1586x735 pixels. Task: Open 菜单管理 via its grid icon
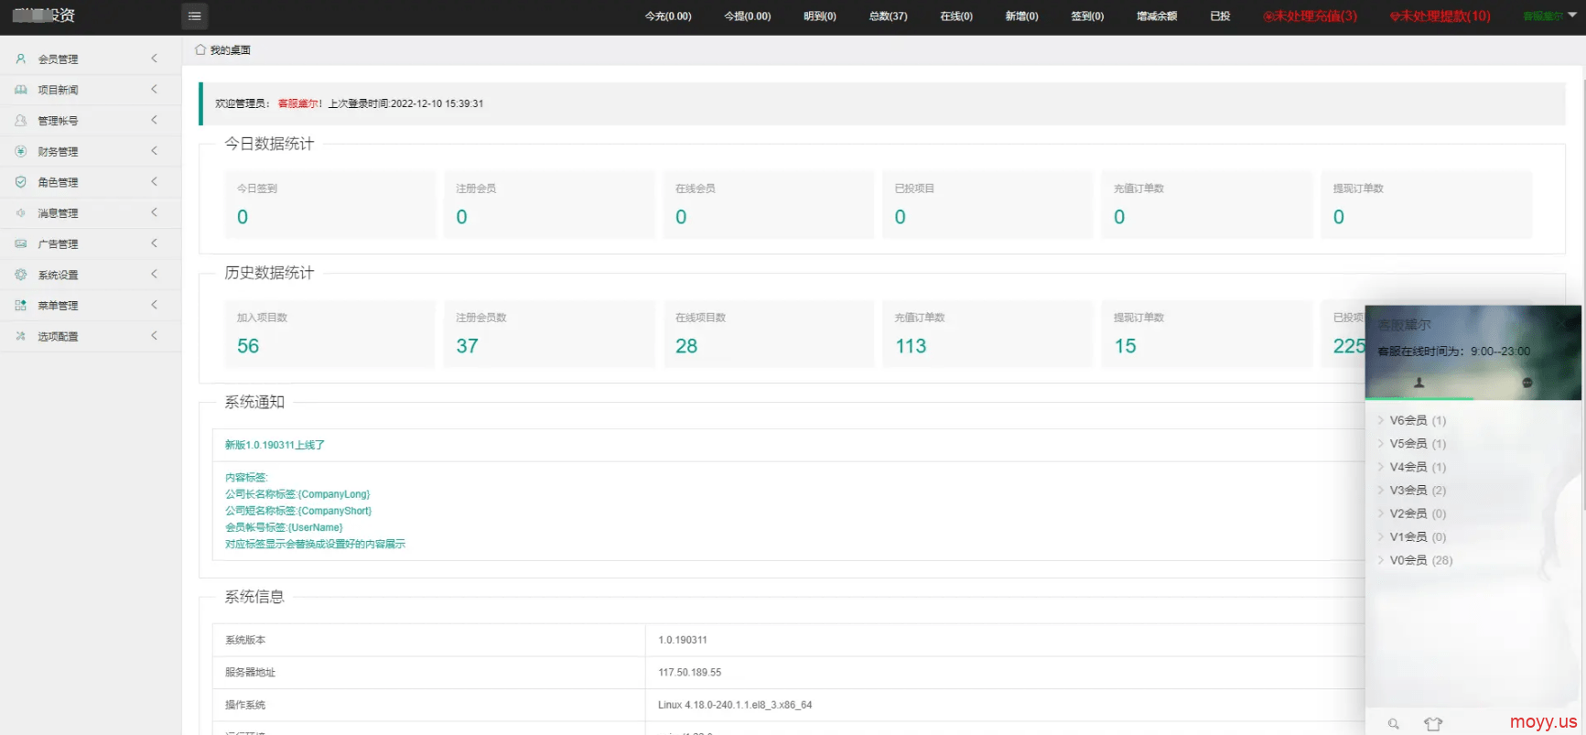click(20, 306)
